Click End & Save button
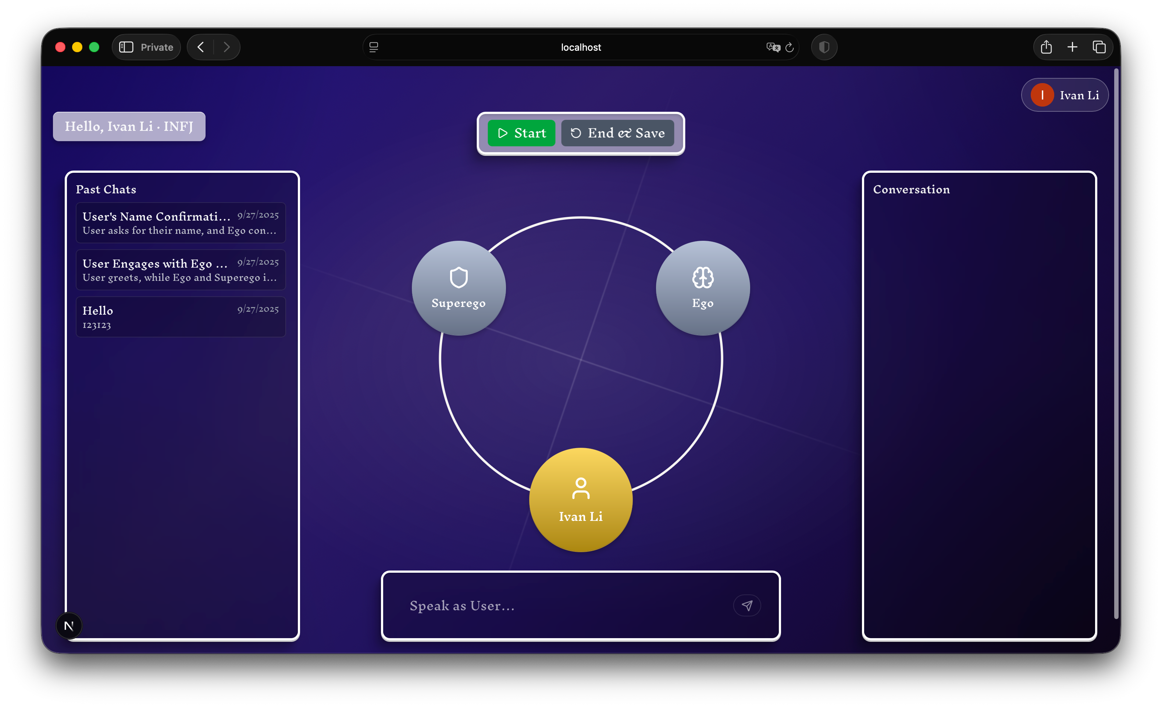The width and height of the screenshot is (1162, 708). tap(617, 133)
